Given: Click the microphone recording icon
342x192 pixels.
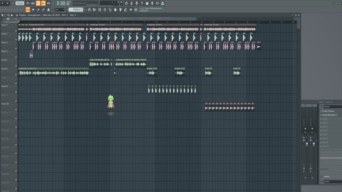Looking at the screenshot, I should click(x=137, y=3).
